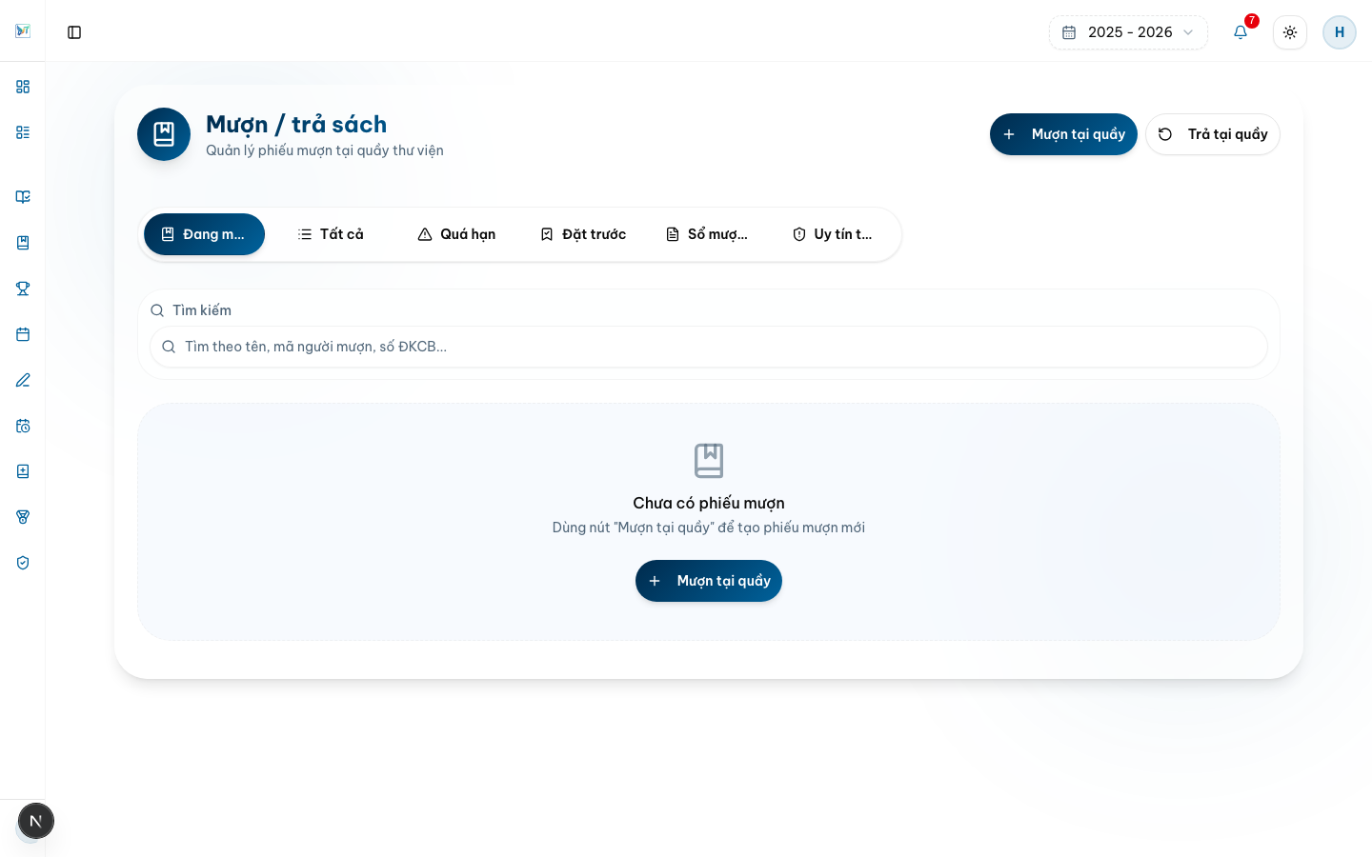Switch to the Uy tín t... tab
1372x857 pixels.
pos(833,234)
